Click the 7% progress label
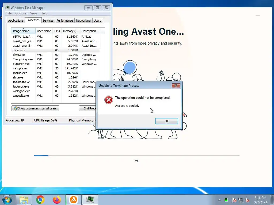Viewport: 274px width, 205px height. [x=137, y=161]
